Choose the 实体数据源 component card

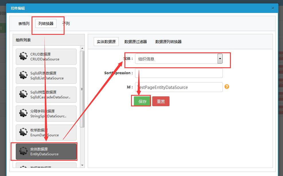[x=46, y=152]
